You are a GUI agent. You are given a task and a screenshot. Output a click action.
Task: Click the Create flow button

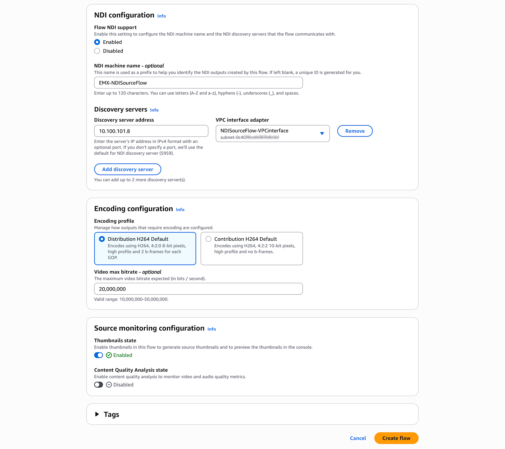click(396, 438)
